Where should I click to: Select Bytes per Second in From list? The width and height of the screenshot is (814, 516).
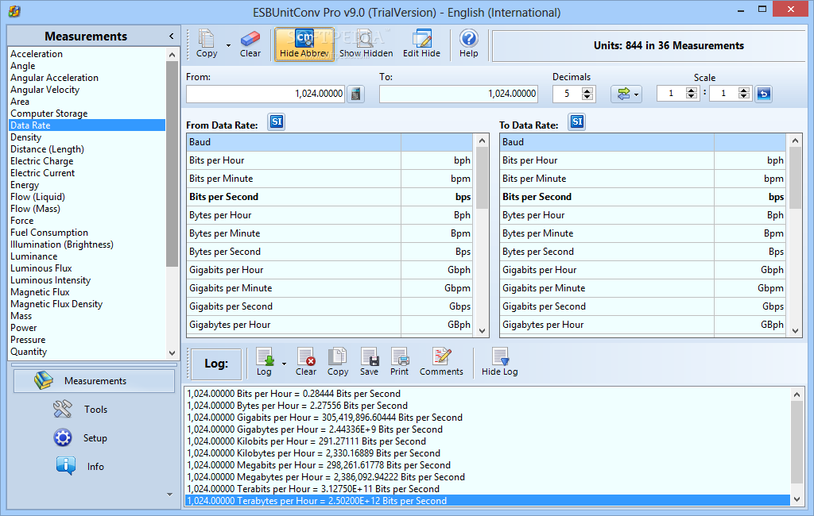tap(330, 252)
